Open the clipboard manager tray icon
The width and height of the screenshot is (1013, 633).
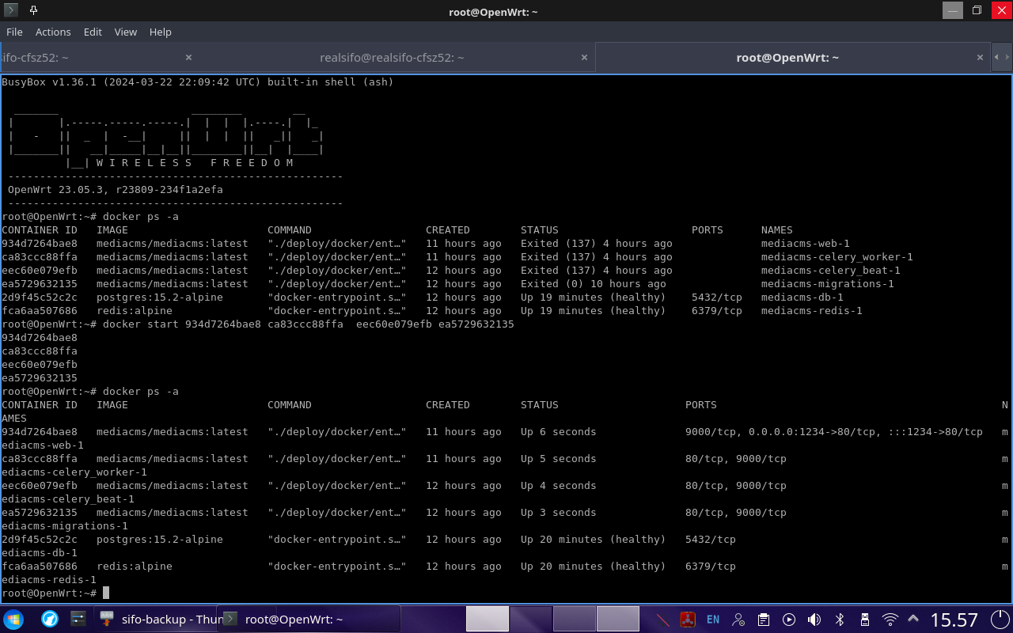pos(764,619)
